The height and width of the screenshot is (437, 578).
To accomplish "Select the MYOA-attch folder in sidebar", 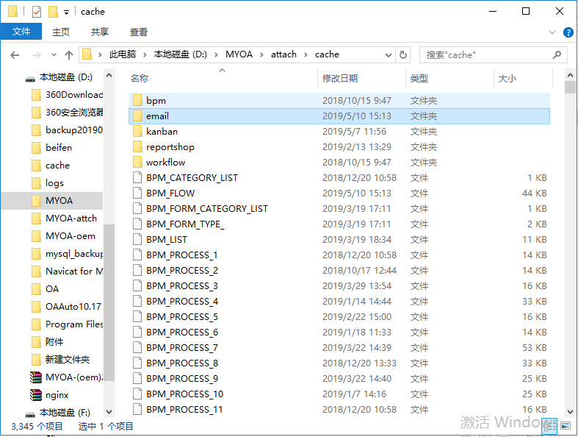I will point(71,218).
